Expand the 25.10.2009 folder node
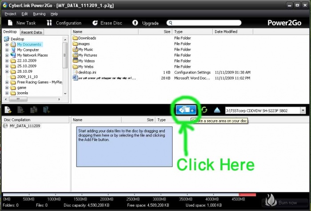311x211 pixels. tap(7, 66)
